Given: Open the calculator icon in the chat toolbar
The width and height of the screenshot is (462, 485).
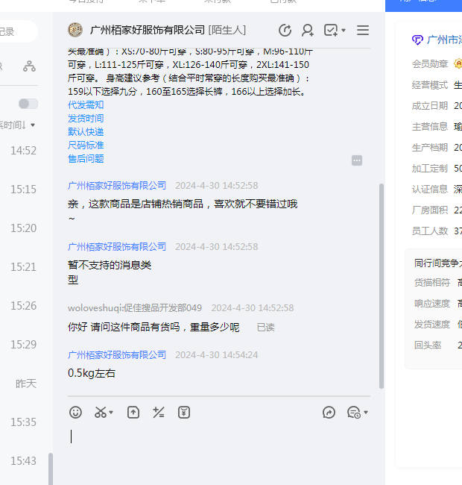Looking at the screenshot, I should pos(158,412).
